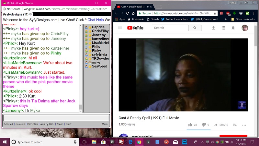Open the Windows Action Center icon

[252, 142]
